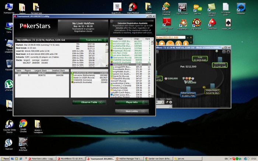Open the EN language indicator in the system tray
The height and width of the screenshot is (161, 258).
pos(226,158)
